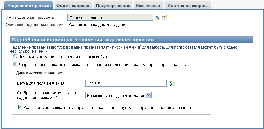Screen dimensions: 264x129
Task: Open the Состояние запроса tab
Action: (188, 6)
